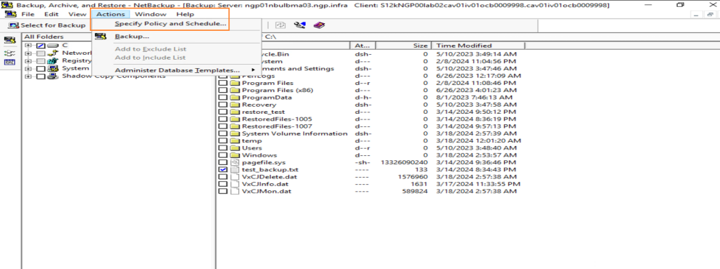The width and height of the screenshot is (720, 269).
Task: Expand the Network tree node
Action: pyautogui.click(x=28, y=53)
